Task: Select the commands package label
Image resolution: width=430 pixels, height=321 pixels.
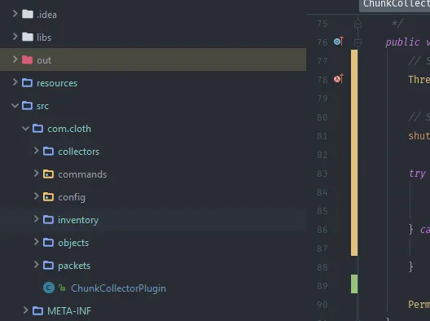Action: tap(82, 174)
